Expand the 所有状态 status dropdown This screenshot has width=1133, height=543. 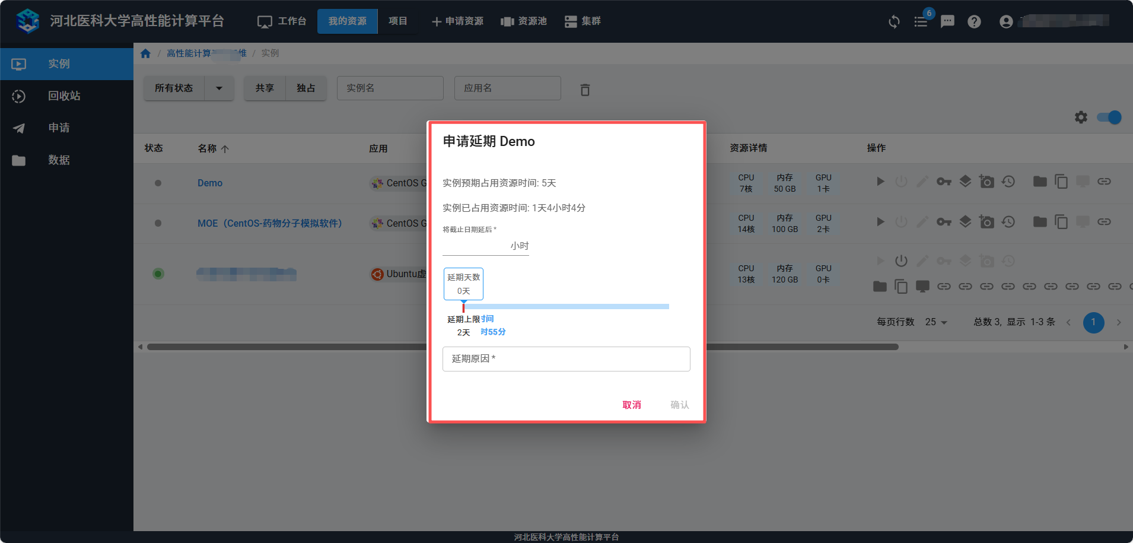click(219, 88)
